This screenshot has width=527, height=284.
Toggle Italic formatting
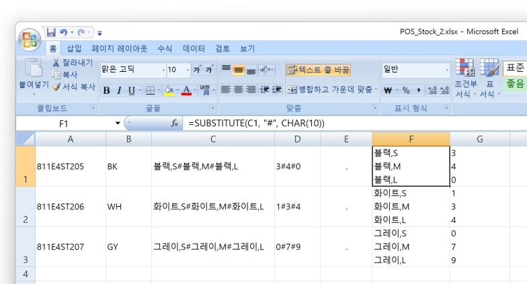119,90
